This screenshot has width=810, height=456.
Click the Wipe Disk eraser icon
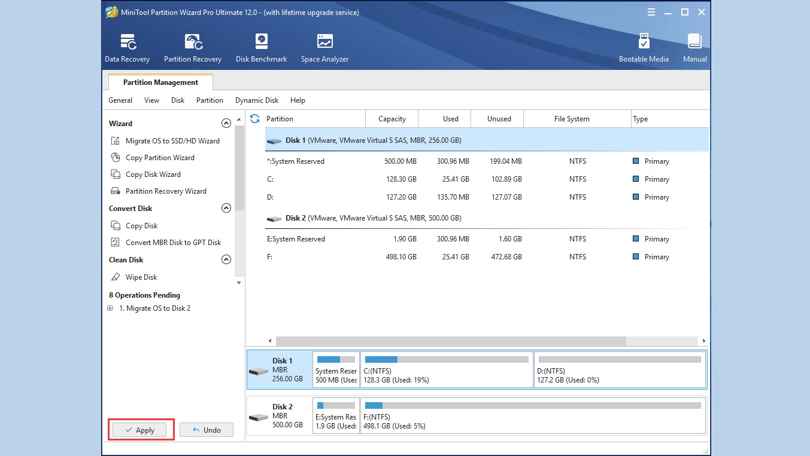click(116, 277)
